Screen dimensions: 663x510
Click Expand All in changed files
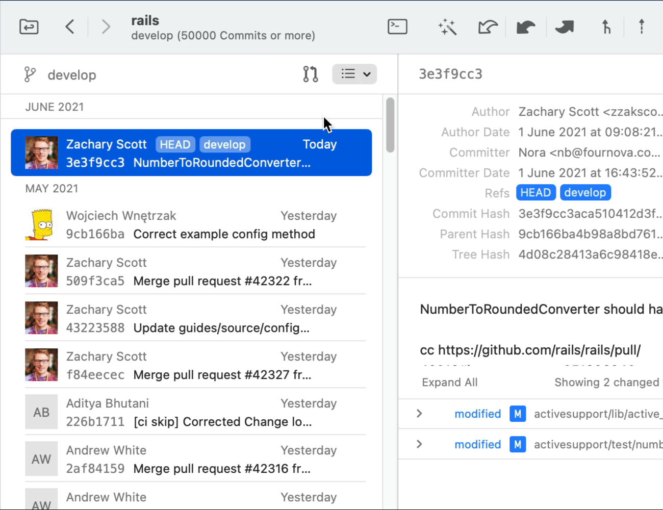(449, 382)
